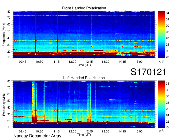
Task: Click the 13:30 tick label on the bottom plot
Action: [105, 131]
